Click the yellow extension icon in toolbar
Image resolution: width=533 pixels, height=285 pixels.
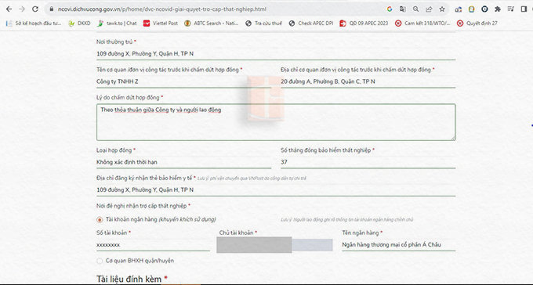click(x=472, y=9)
